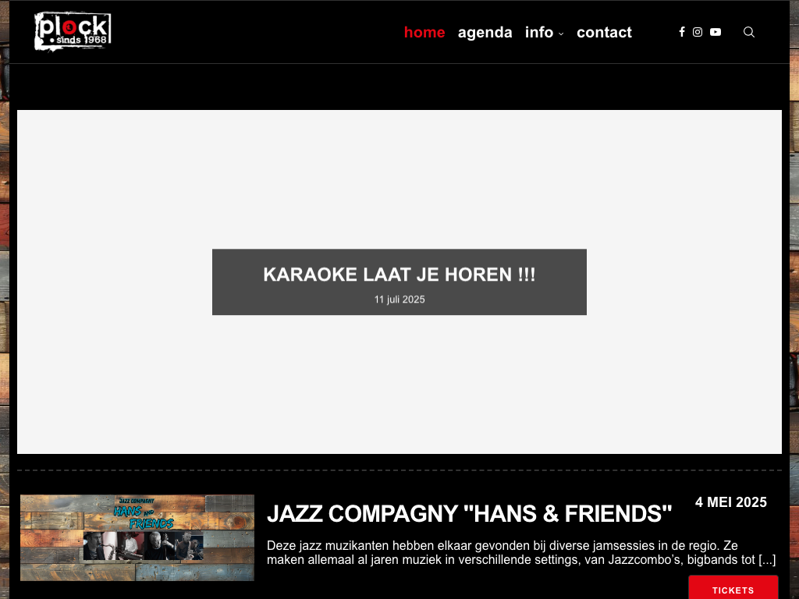Click the Hans and Friends event thumbnail
The image size is (799, 599).
point(137,537)
